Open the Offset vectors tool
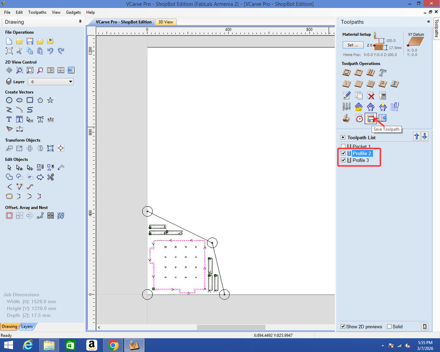 (9, 216)
